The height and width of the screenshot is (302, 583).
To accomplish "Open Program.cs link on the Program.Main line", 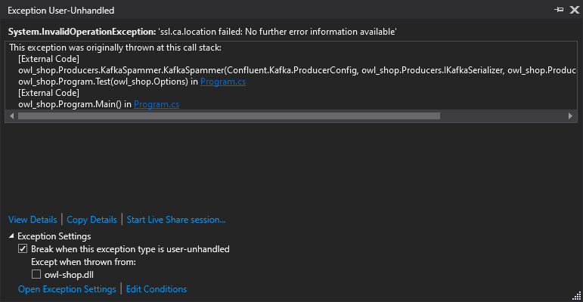I will 157,104.
